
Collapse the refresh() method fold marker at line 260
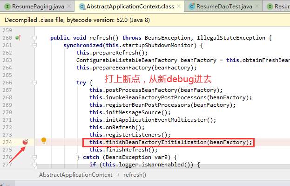[x=34, y=38]
